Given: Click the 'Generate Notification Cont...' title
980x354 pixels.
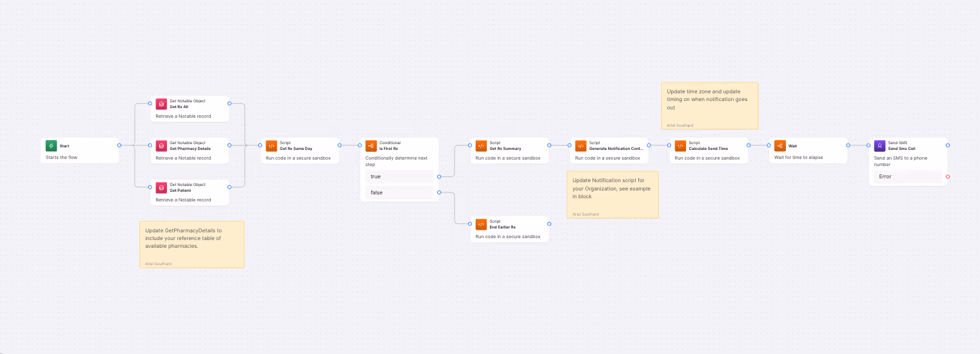Looking at the screenshot, I should point(616,149).
